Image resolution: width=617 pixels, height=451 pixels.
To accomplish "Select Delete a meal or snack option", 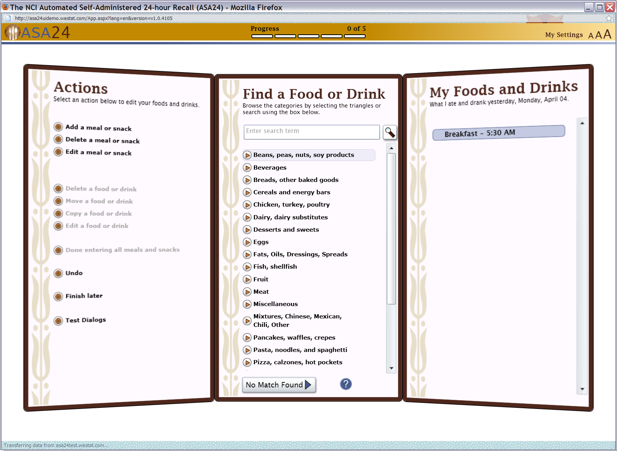I will 102,140.
